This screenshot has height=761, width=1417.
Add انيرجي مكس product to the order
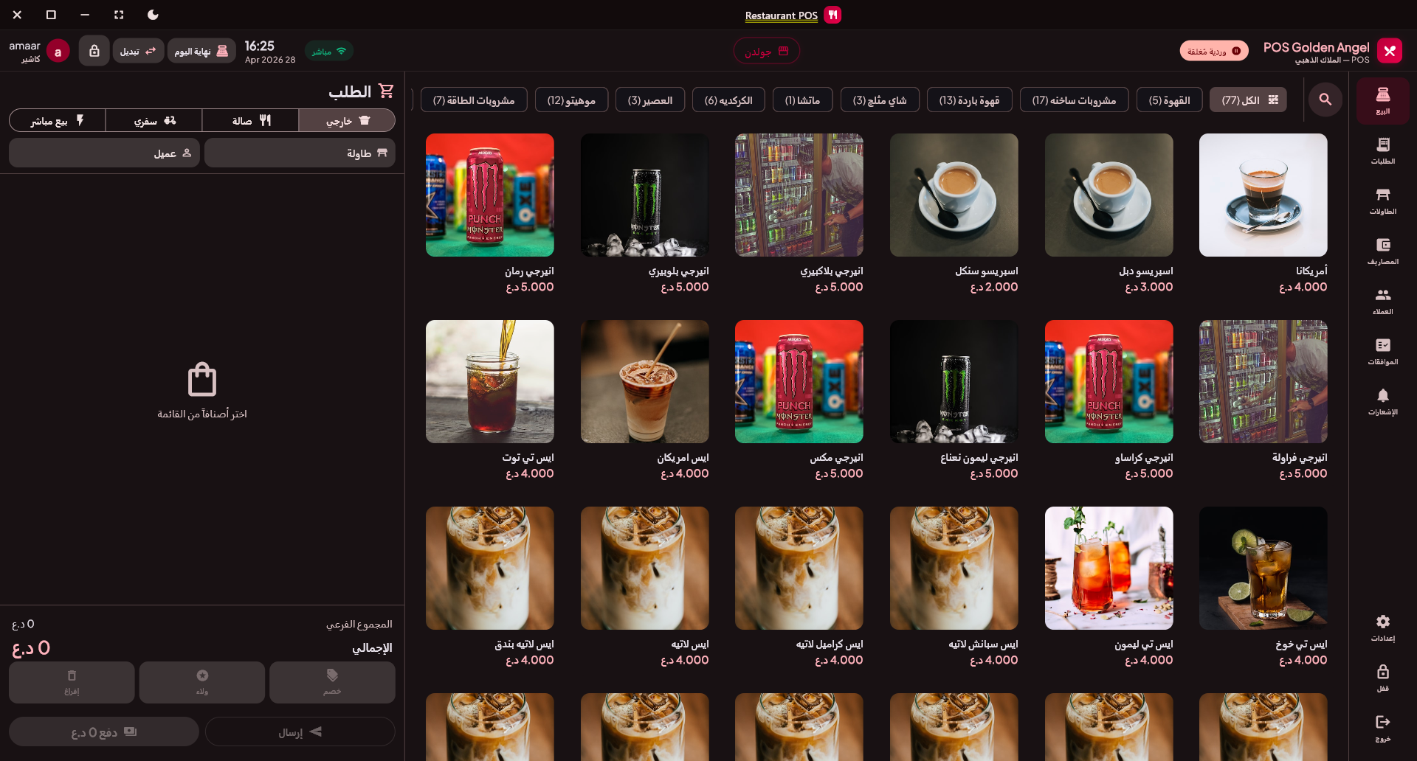click(799, 401)
